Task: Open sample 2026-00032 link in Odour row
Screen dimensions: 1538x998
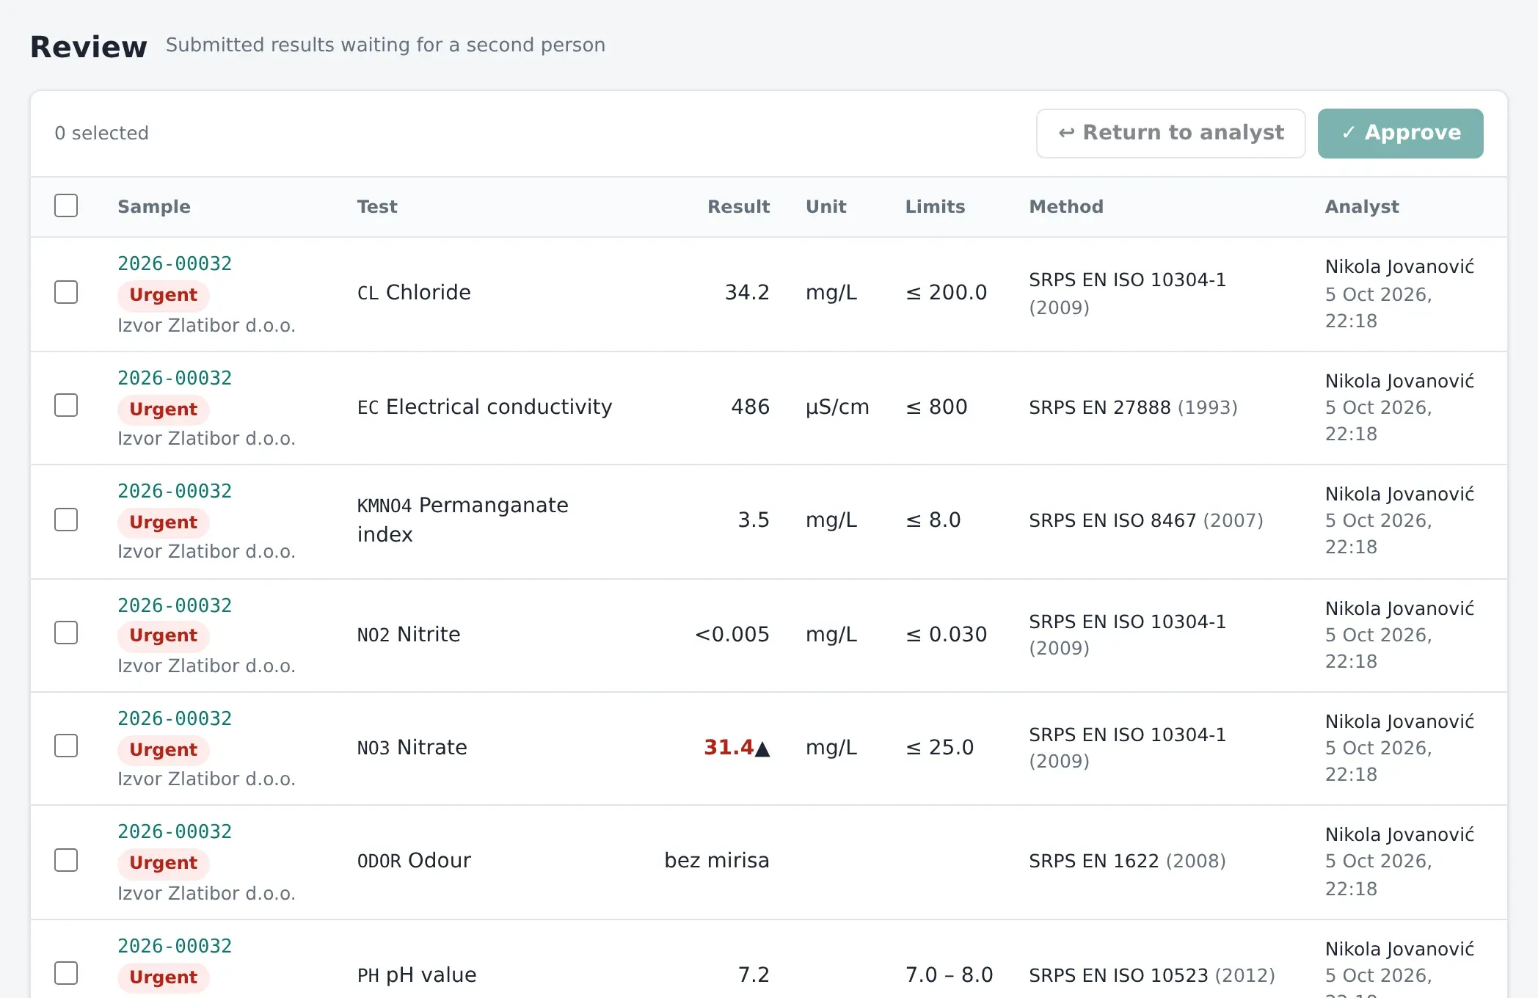Action: click(175, 831)
